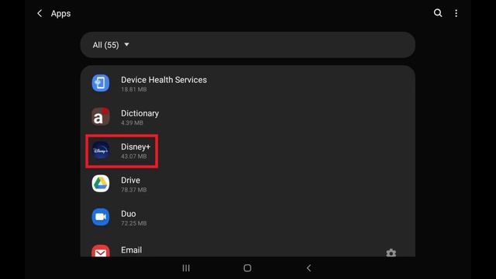Select the Drive label
Image resolution: width=496 pixels, height=279 pixels.
(130, 180)
